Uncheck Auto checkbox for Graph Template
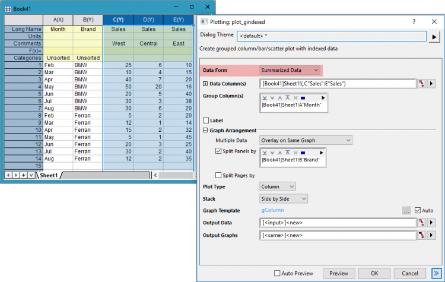Screen dimensions: 445x282 [x=418, y=210]
